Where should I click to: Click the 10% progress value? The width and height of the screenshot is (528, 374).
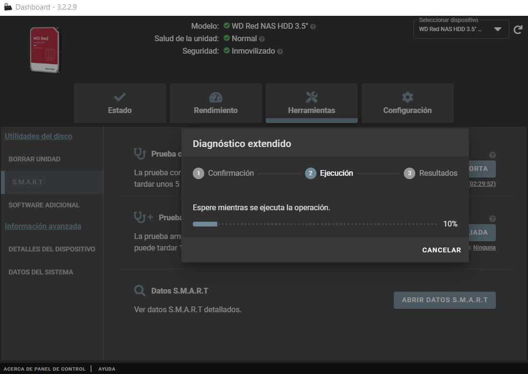pyautogui.click(x=450, y=224)
